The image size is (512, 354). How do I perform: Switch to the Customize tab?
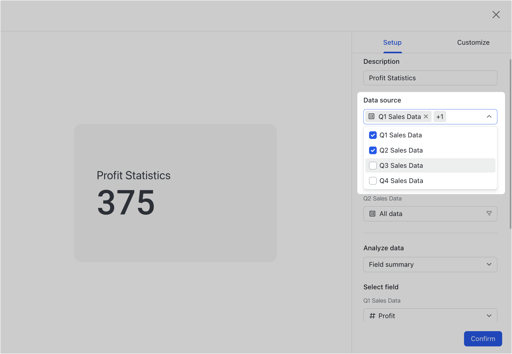click(x=473, y=42)
